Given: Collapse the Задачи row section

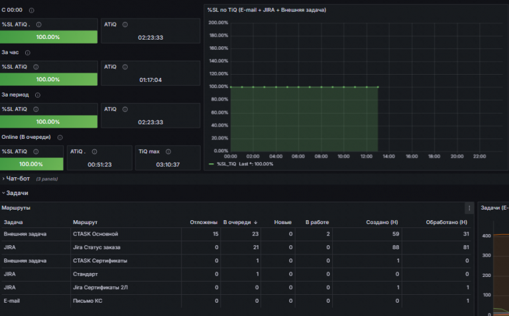Looking at the screenshot, I should pyautogui.click(x=15, y=193).
